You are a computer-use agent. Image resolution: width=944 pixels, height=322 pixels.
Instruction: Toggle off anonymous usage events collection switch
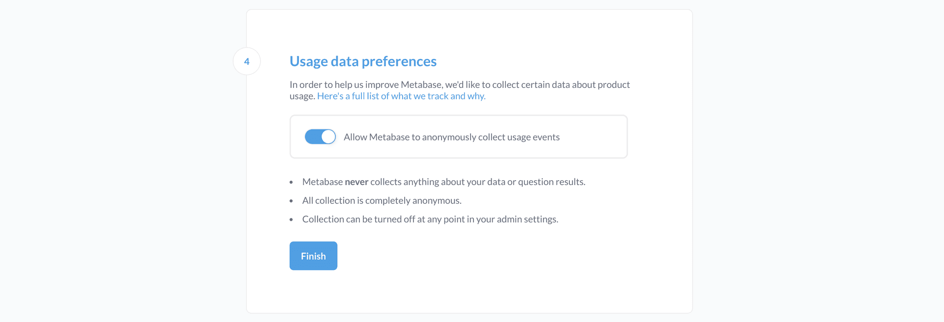320,136
